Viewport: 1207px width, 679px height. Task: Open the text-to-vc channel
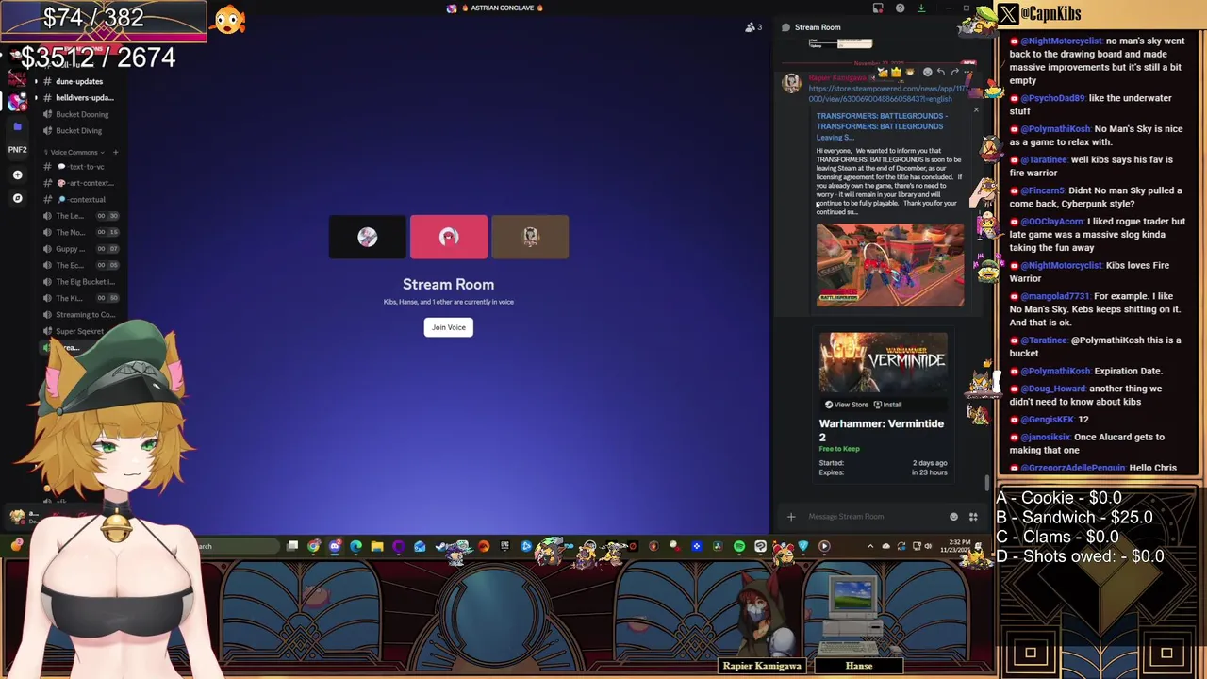coord(79,167)
